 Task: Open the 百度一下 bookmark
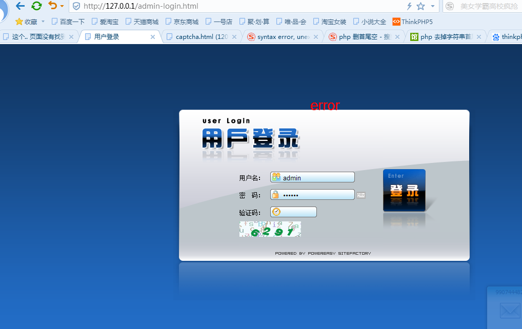coord(68,22)
